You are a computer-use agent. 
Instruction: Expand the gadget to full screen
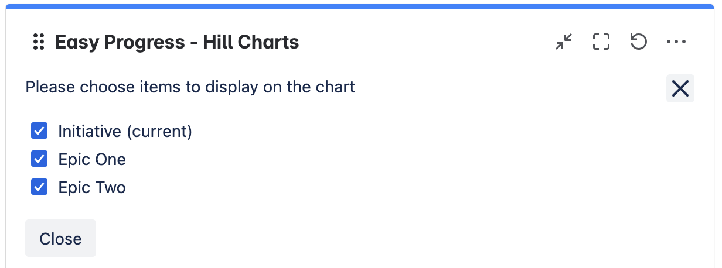tap(601, 42)
